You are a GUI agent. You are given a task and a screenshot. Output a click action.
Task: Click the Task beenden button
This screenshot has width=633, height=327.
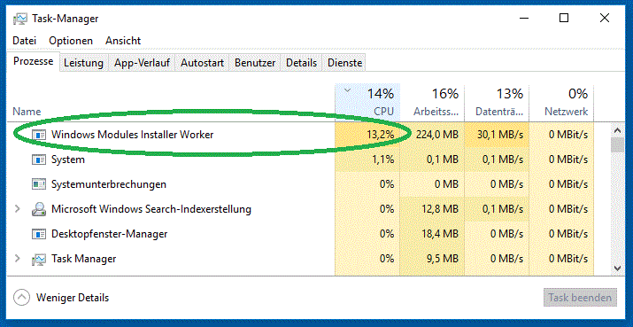[580, 298]
